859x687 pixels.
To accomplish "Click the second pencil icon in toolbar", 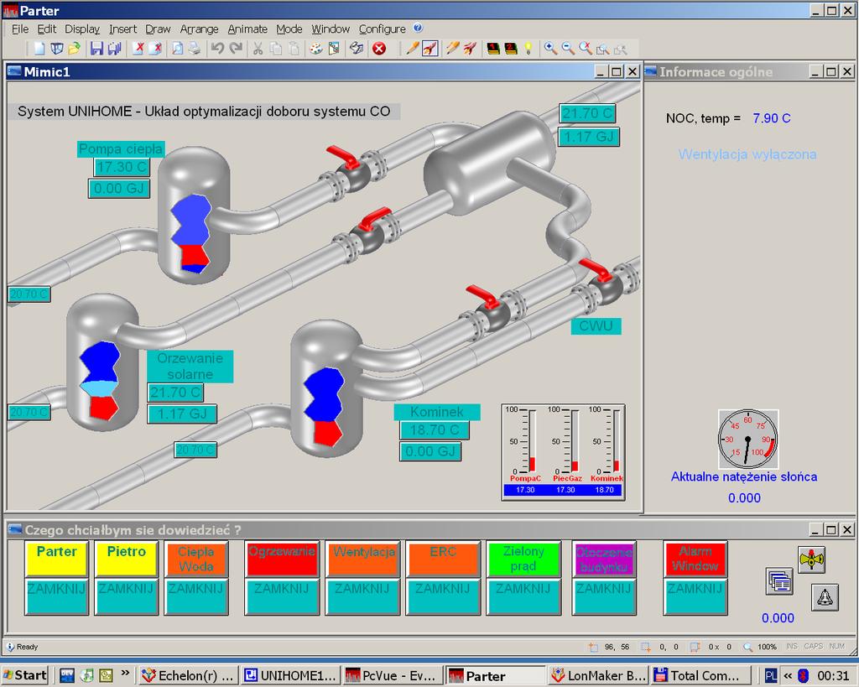I will (452, 49).
